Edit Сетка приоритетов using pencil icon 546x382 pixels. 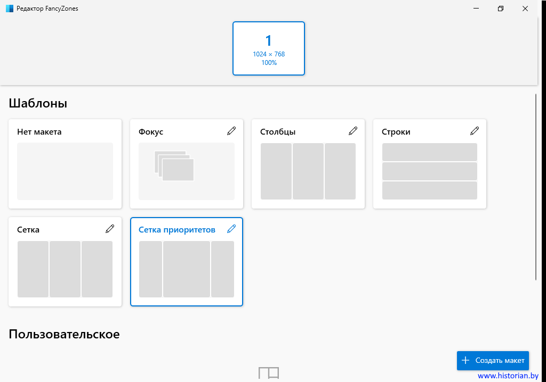[231, 229]
